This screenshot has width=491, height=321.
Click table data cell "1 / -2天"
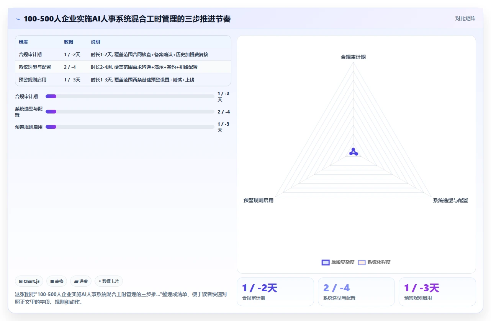coord(72,55)
